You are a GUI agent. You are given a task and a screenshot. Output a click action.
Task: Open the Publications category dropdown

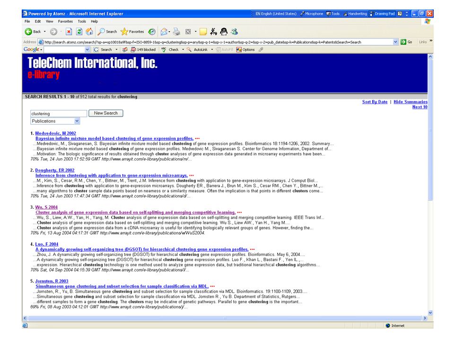[x=55, y=121]
